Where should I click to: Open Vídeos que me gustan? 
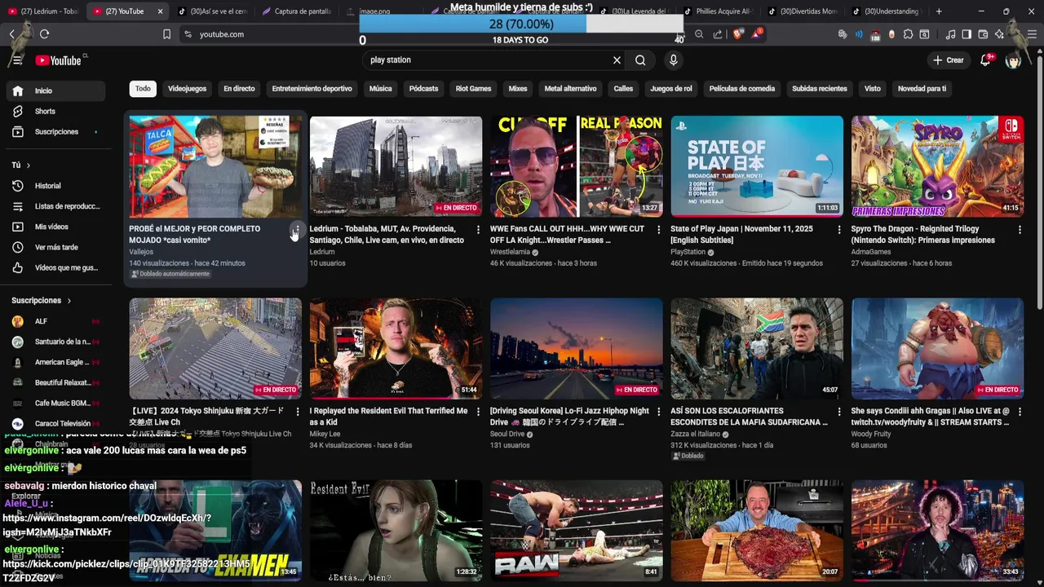pos(55,267)
